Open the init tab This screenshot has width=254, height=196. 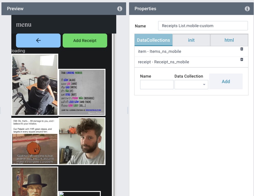click(191, 40)
